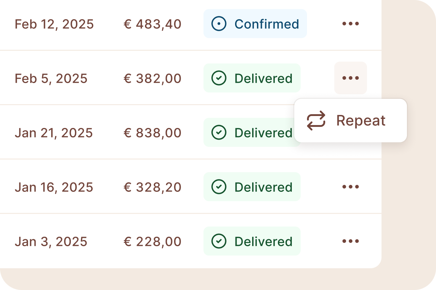Select the € 483,40 amount
The width and height of the screenshot is (436, 290).
tap(152, 24)
